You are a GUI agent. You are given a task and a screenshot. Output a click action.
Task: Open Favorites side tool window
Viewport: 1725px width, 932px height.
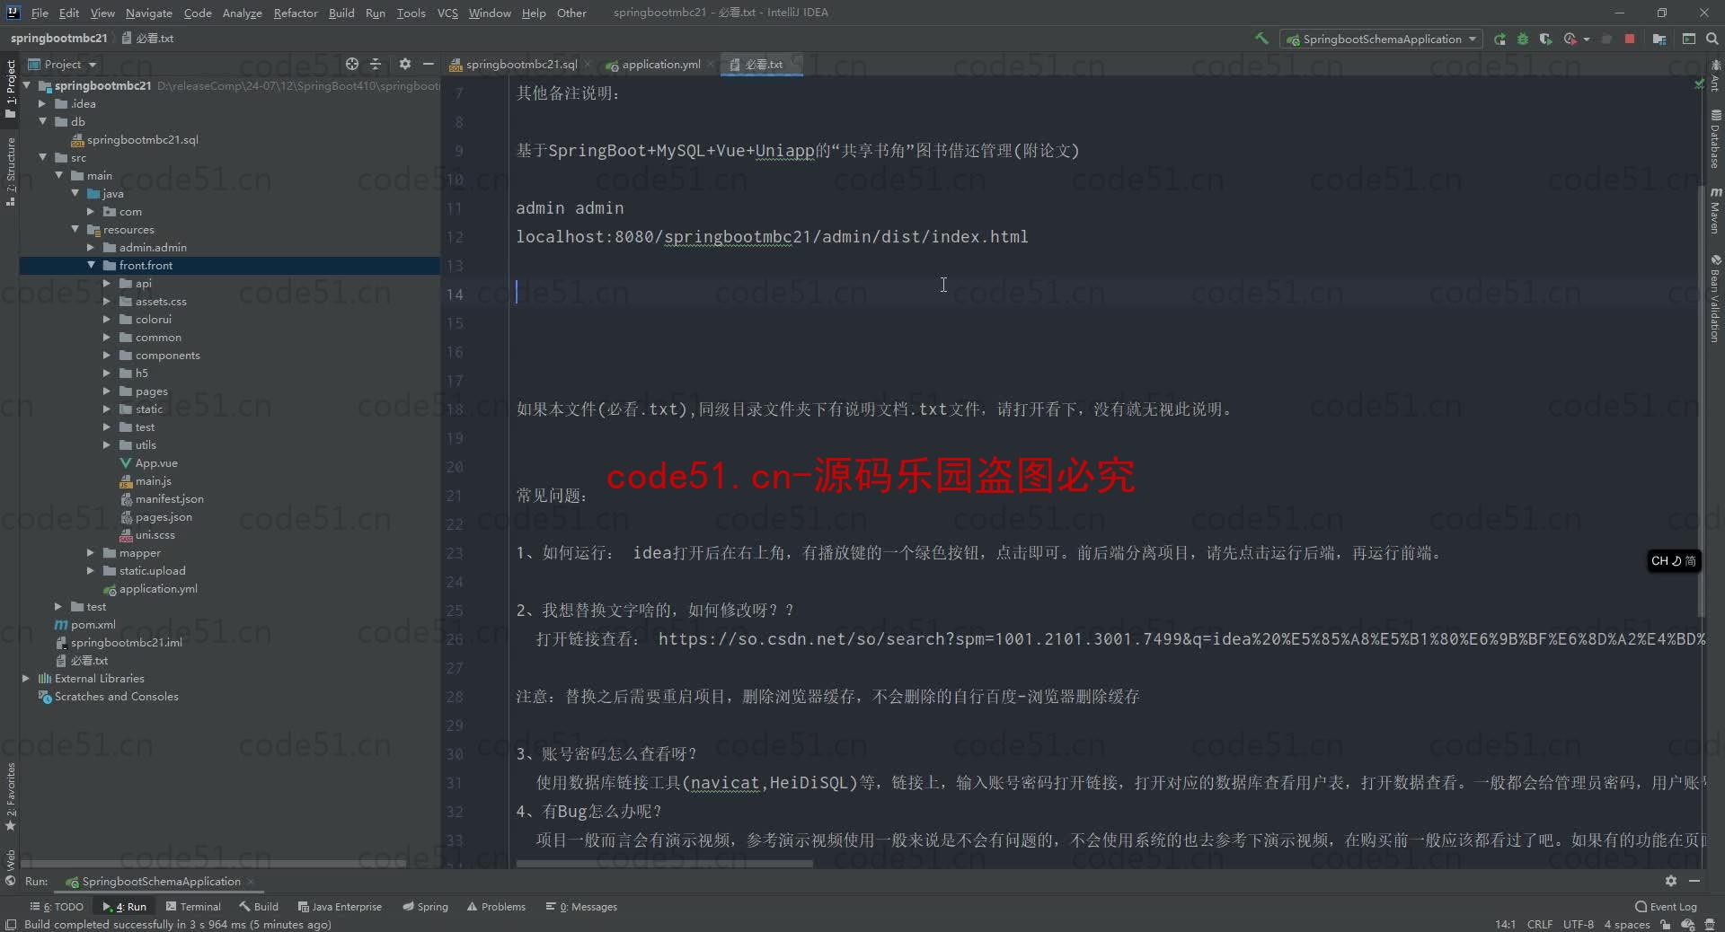tap(10, 796)
